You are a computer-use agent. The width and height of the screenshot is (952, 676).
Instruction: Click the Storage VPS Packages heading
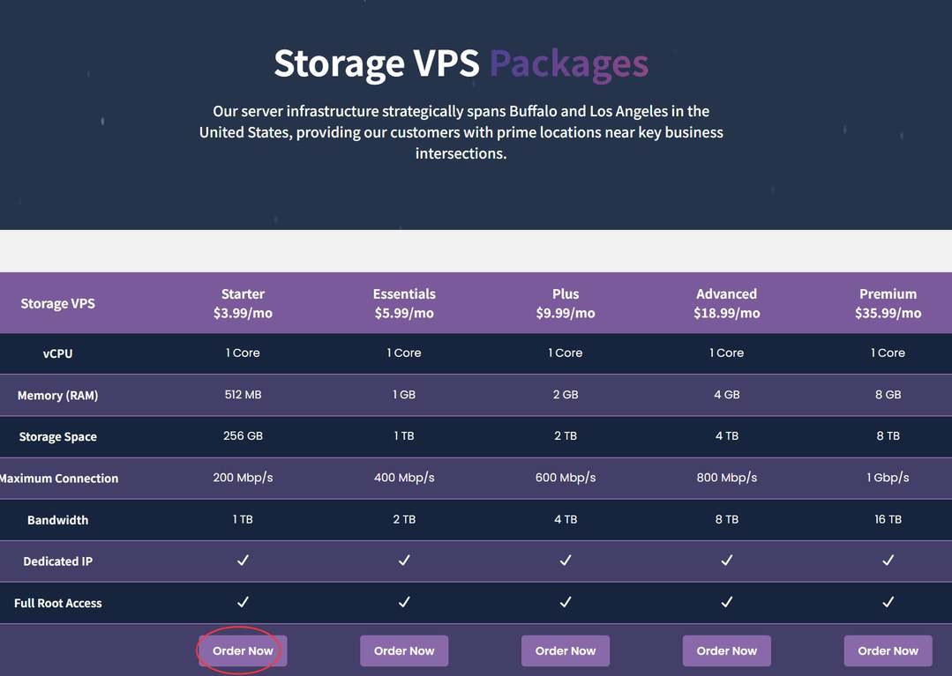461,63
